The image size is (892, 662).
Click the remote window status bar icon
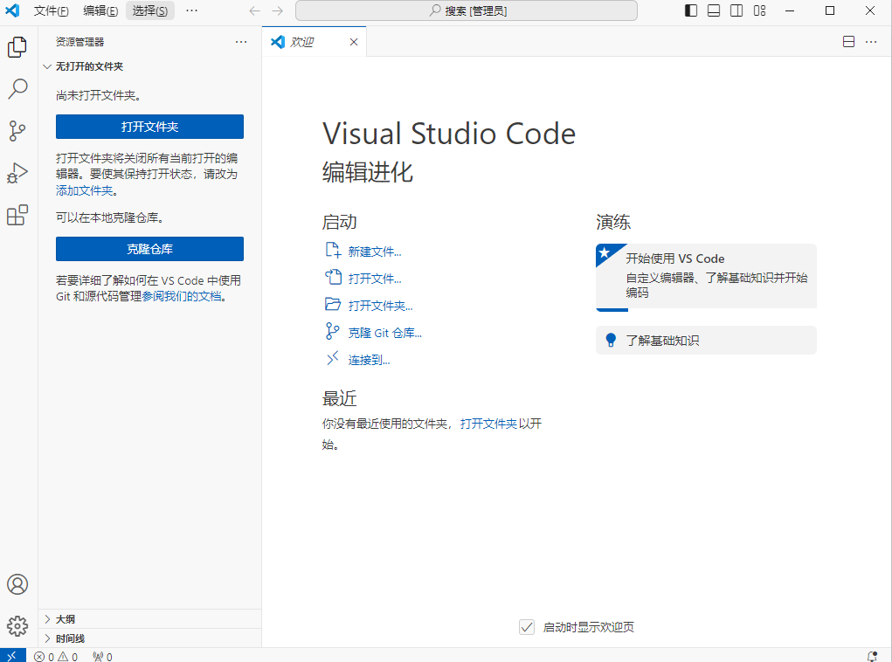tap(12, 656)
